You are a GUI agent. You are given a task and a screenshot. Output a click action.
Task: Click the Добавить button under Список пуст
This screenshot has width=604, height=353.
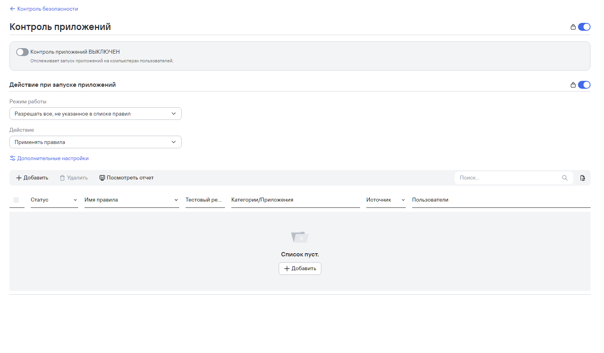pos(300,269)
